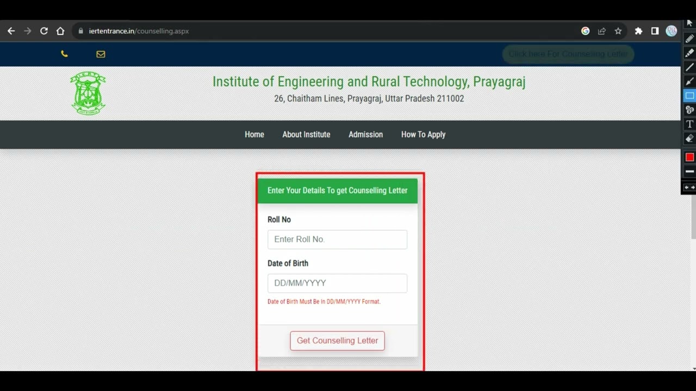Move annotation toolbar with arrows handle
This screenshot has height=391, width=696.
point(689,187)
